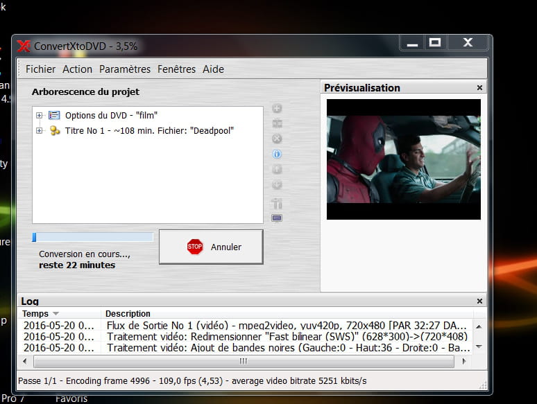
Task: Sort log using the Temps arrow
Action: 56,314
